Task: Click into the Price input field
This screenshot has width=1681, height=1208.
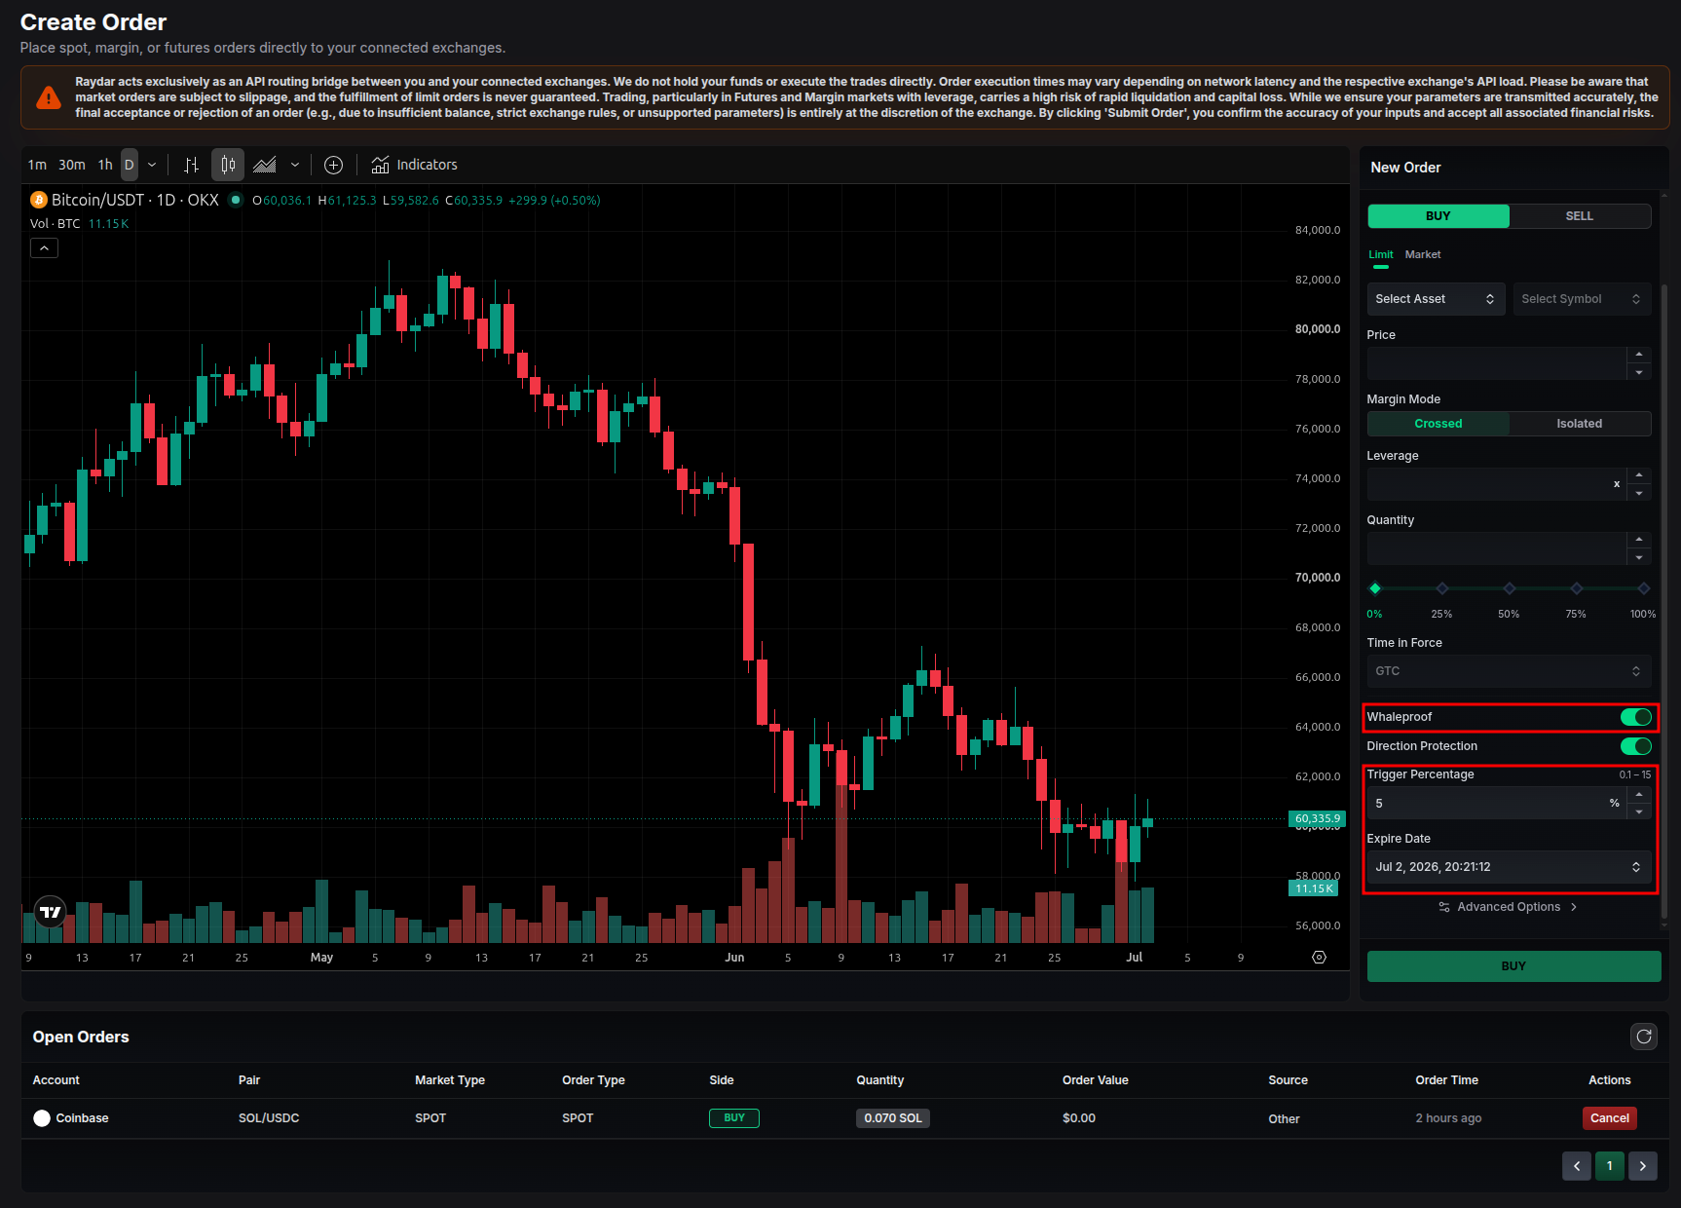Action: point(1497,363)
